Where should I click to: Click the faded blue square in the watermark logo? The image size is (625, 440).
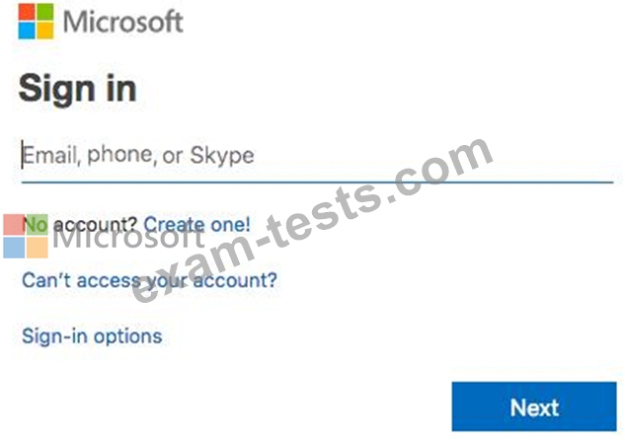[14, 248]
